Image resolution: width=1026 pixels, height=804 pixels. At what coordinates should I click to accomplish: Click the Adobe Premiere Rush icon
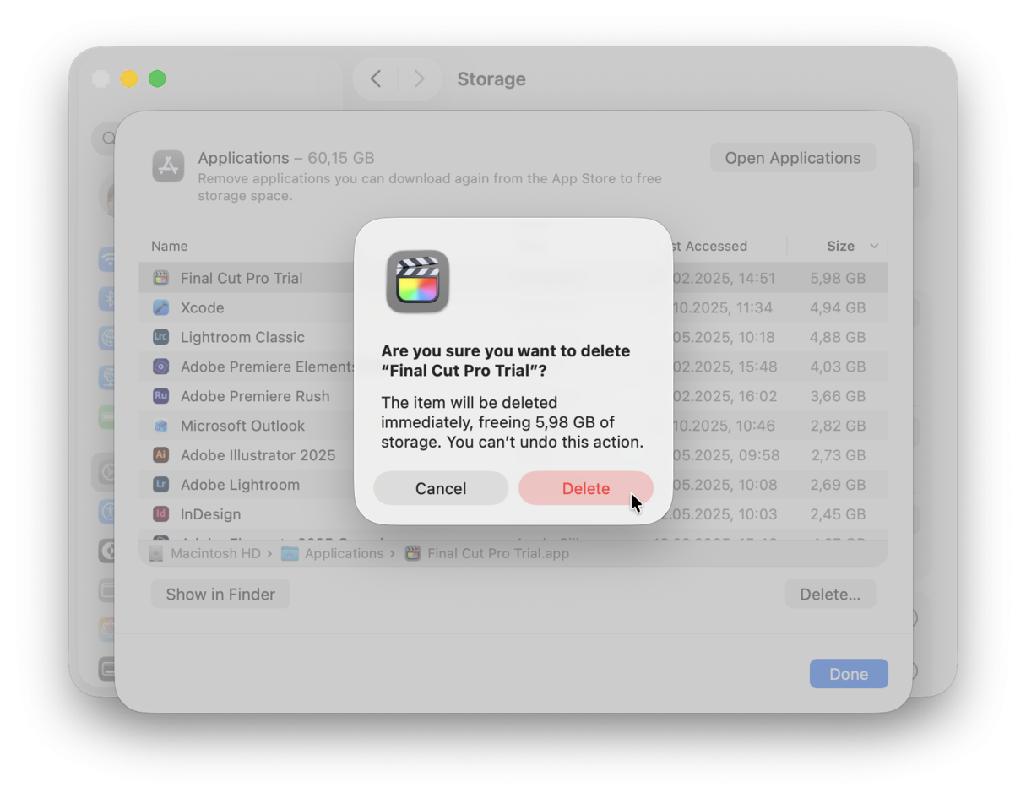(x=162, y=396)
